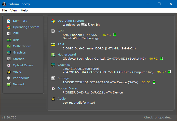Open Storage via hard drive sidebar icon

click(x=9, y=59)
